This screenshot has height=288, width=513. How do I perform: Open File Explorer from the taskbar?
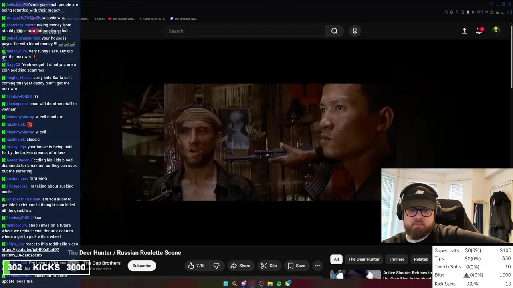click(x=270, y=284)
